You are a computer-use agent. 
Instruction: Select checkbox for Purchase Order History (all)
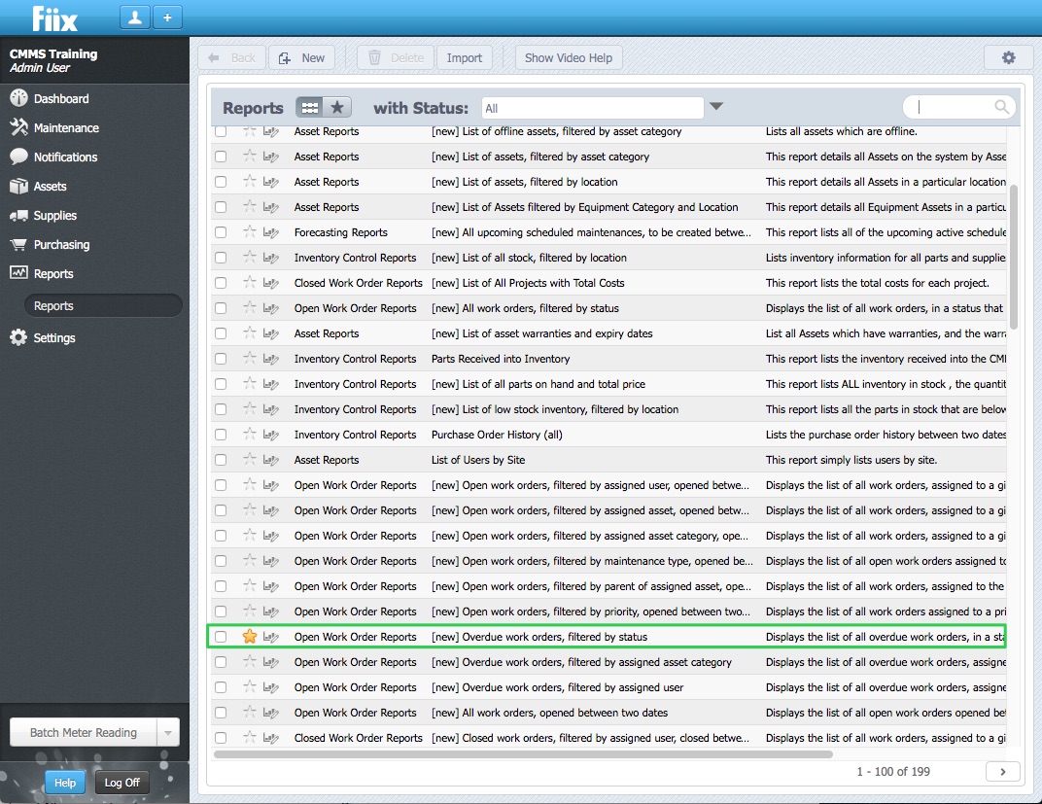coord(221,435)
